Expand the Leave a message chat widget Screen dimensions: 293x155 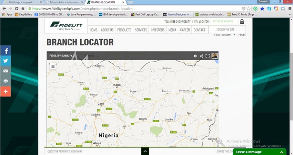pos(260,152)
